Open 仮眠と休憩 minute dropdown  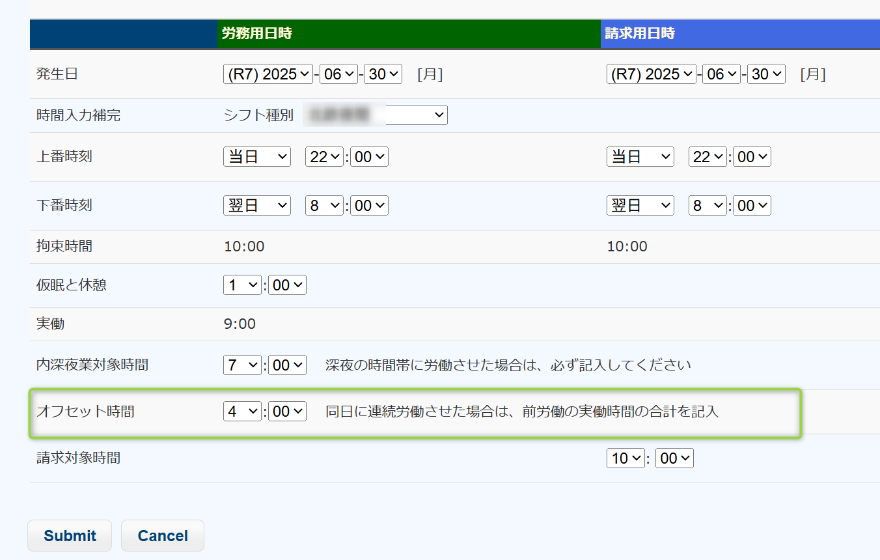(x=287, y=285)
